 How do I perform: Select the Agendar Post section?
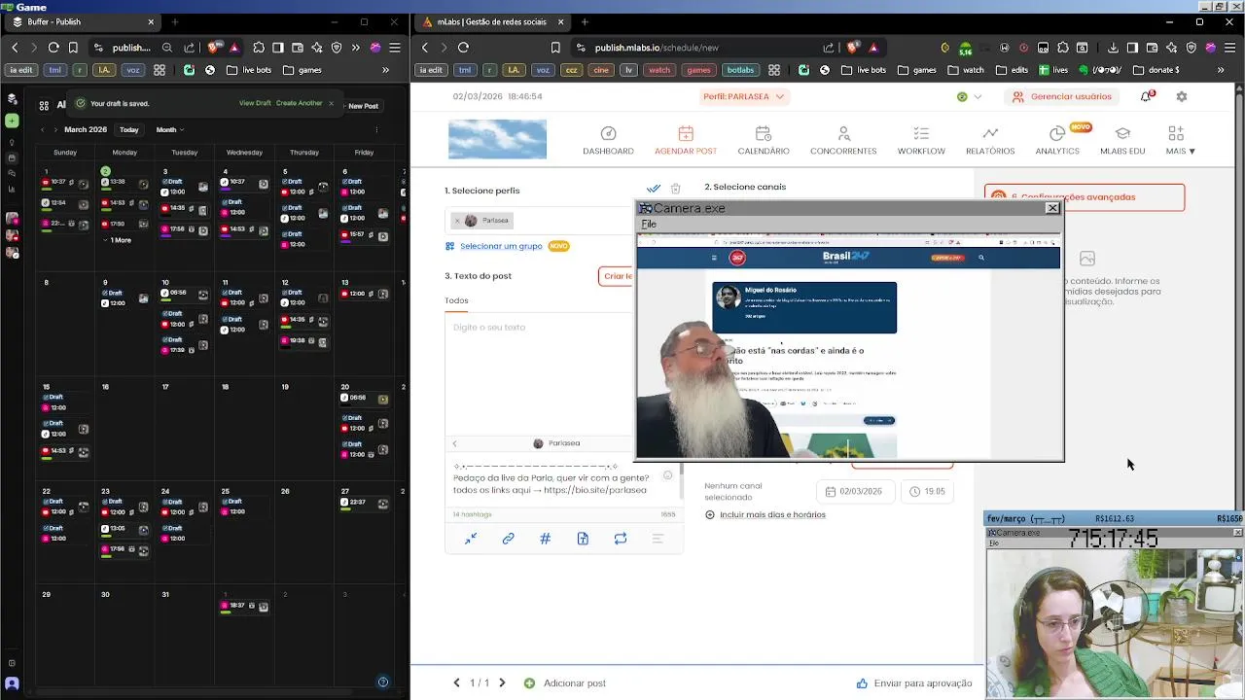coord(686,141)
